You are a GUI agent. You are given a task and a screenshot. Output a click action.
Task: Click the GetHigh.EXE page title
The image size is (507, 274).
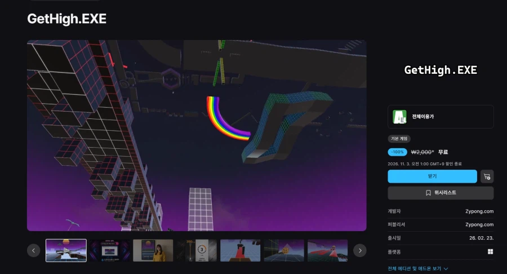[67, 19]
